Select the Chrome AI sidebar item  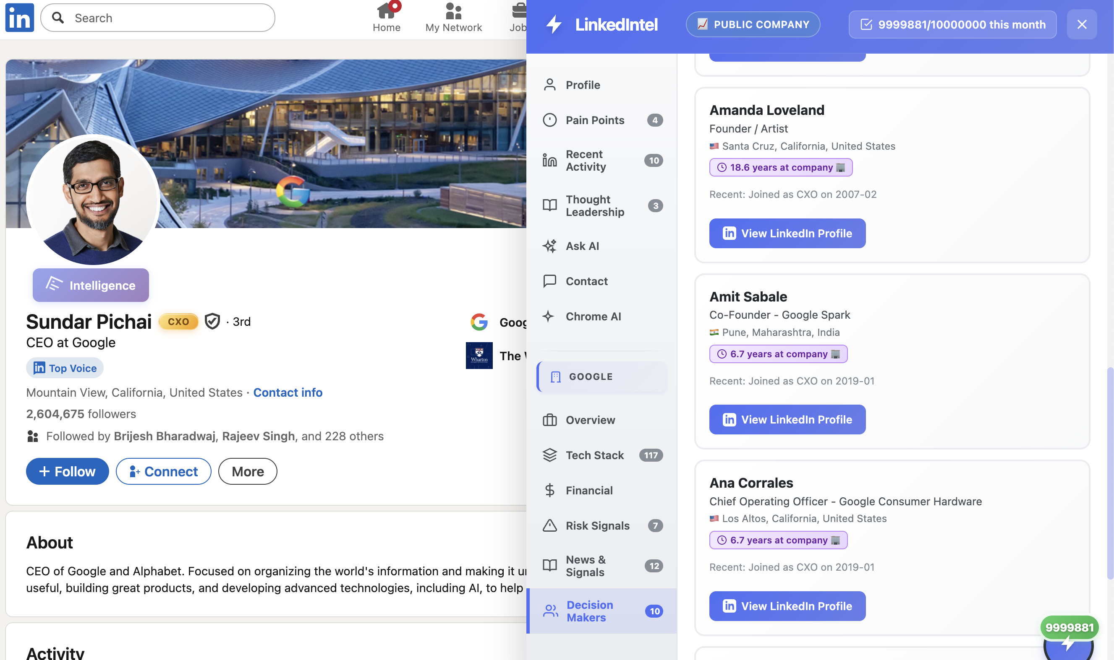pos(593,316)
